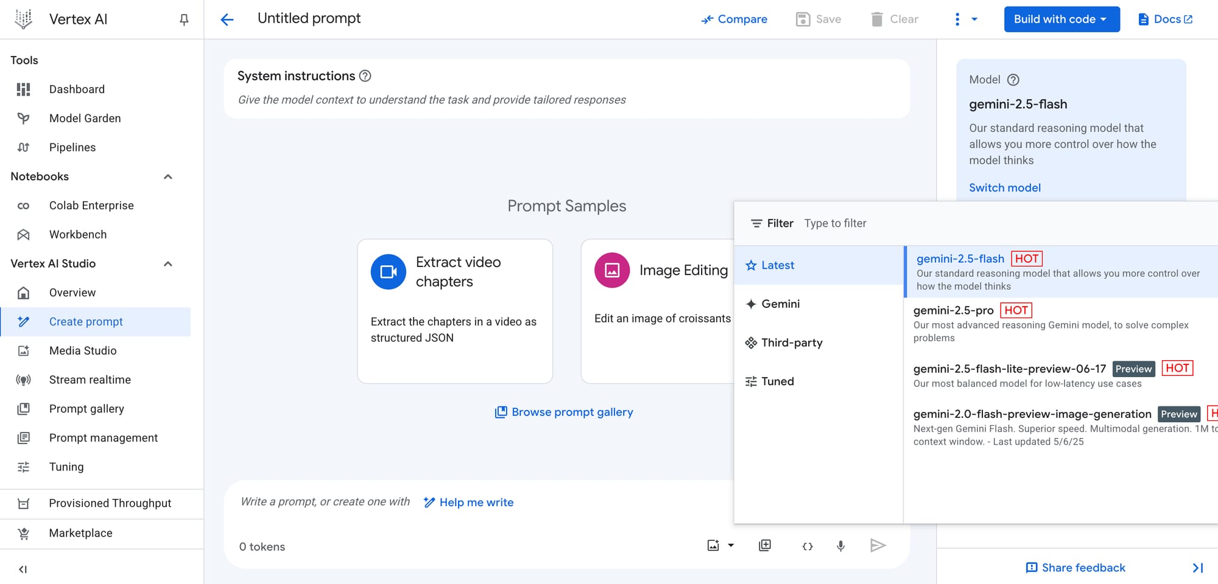Image resolution: width=1218 pixels, height=584 pixels.
Task: Insert media using the image-plus icon
Action: tap(713, 546)
